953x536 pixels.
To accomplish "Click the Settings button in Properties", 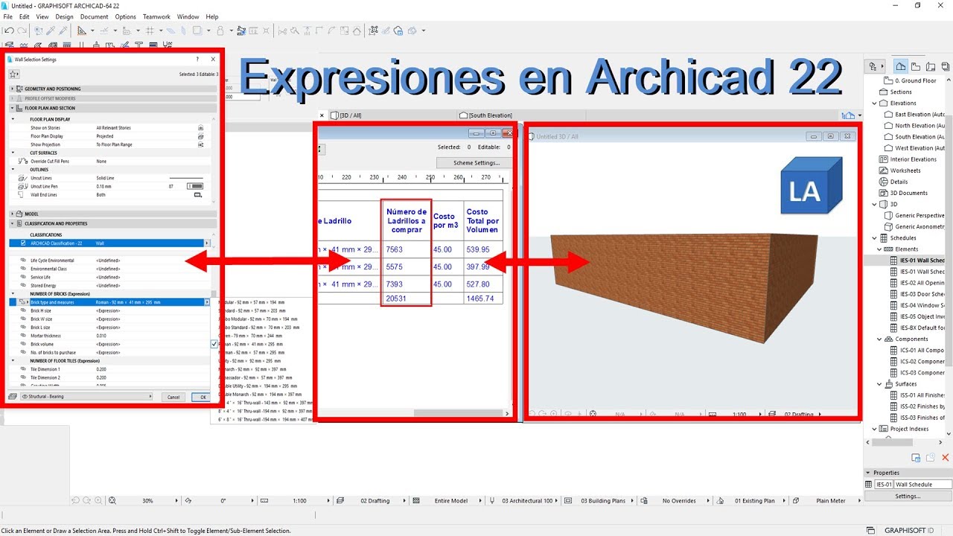I will (x=908, y=496).
